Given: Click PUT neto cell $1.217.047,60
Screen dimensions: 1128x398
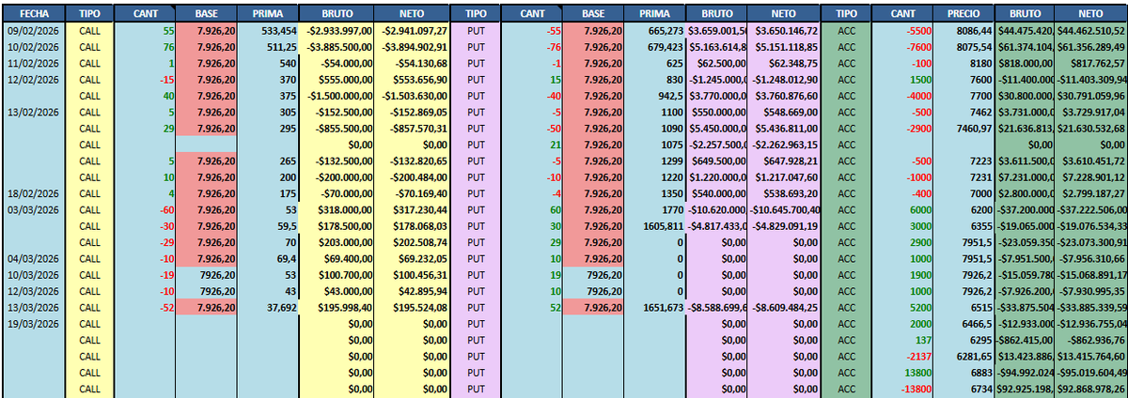Looking at the screenshot, I should (783, 177).
